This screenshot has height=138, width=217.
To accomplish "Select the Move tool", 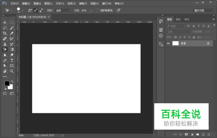I will tap(5, 22).
